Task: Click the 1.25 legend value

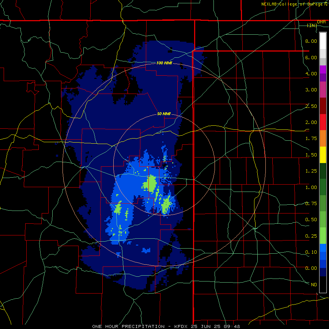Action: point(311,171)
